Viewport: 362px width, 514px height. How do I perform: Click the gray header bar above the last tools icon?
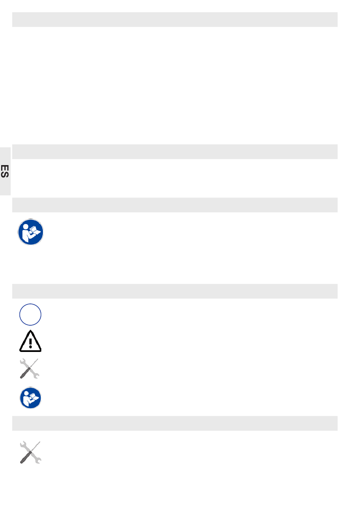(x=175, y=423)
